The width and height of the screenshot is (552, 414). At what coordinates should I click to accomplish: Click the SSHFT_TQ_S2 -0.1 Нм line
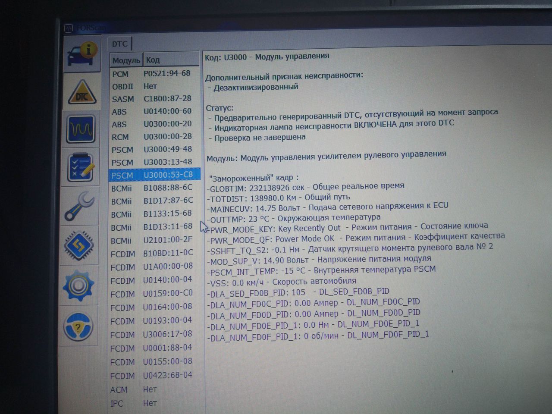click(x=350, y=248)
